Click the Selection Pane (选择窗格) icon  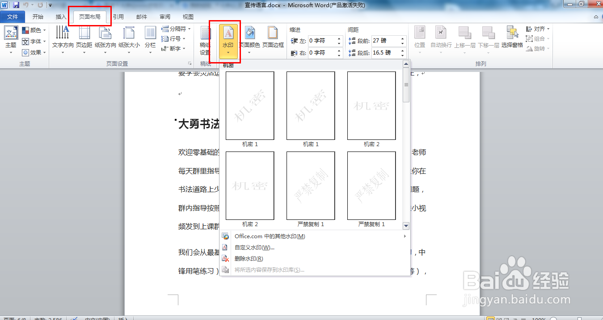pos(512,38)
